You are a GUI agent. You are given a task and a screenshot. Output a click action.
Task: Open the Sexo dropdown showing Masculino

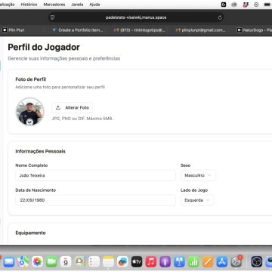click(198, 175)
